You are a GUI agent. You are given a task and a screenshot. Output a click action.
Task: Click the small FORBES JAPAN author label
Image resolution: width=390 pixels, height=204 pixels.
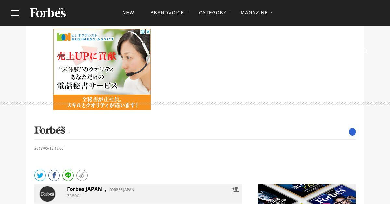[x=122, y=190]
